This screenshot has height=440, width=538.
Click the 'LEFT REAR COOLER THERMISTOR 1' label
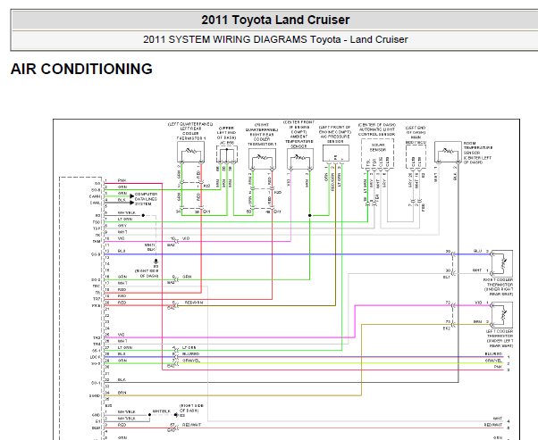point(190,133)
